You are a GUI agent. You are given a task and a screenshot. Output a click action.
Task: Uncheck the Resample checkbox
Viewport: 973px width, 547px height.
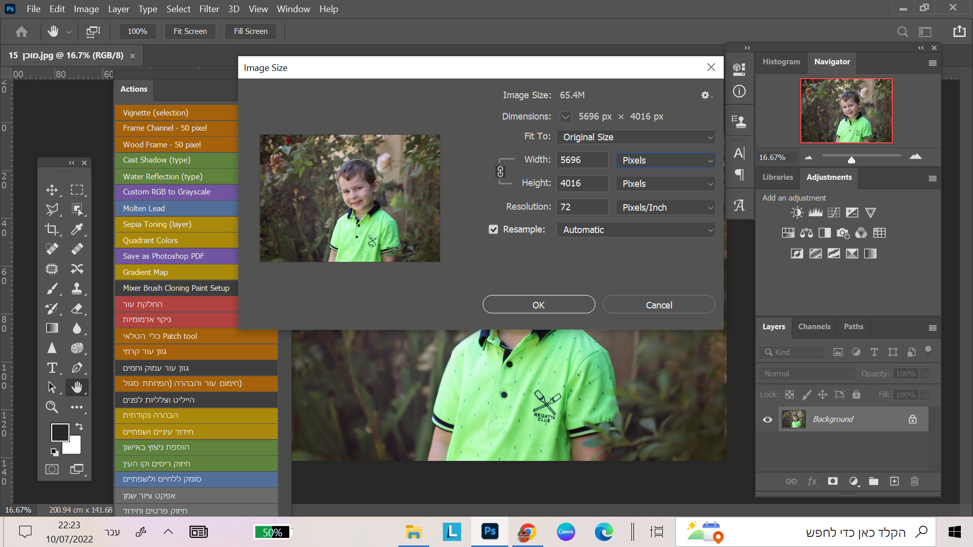pos(493,229)
